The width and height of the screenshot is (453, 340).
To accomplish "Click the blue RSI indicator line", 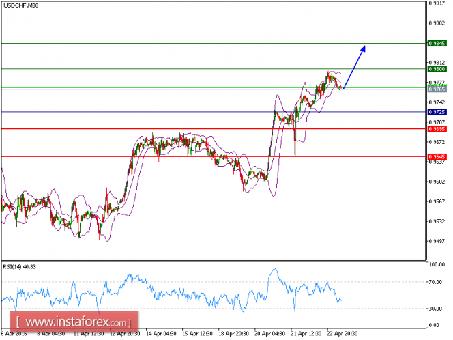I will coord(173,294).
